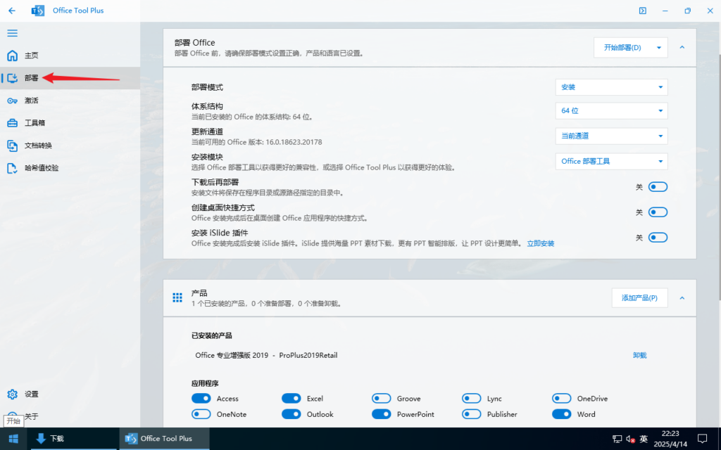The image size is (721, 450).
Task: Enable the OneDrive application toggle
Action: 561,399
